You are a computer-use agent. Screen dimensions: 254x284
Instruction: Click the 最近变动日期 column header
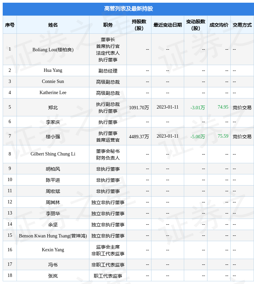click(x=168, y=25)
